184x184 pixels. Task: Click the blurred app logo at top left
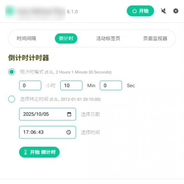coord(10,12)
